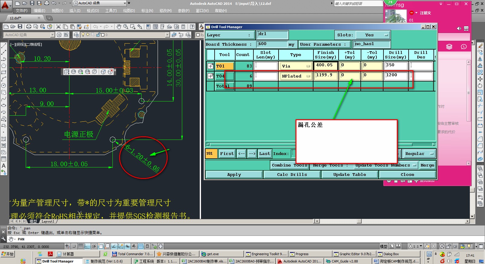Click the Save icon in AutoCAD toolbar
Viewport: 485px width, 264px height.
point(20,27)
